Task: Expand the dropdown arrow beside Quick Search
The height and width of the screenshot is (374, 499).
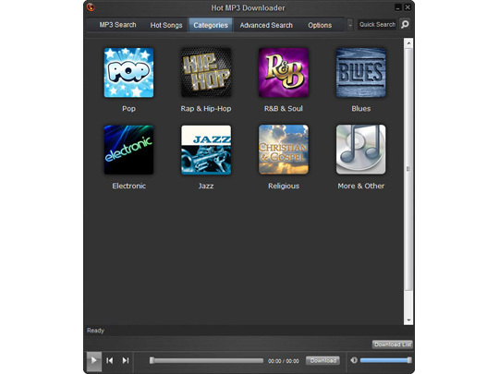Action: click(350, 25)
